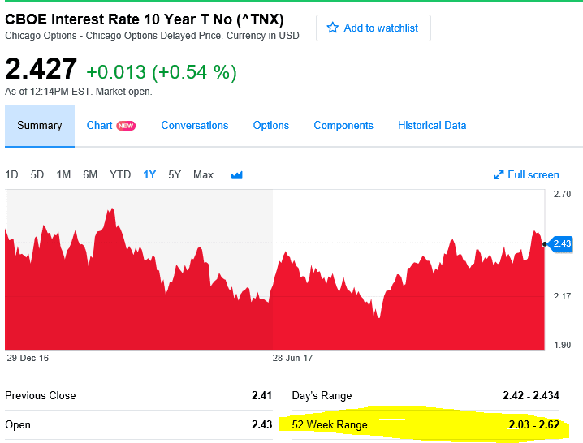Set chart range to 6M
The width and height of the screenshot is (583, 443).
90,174
